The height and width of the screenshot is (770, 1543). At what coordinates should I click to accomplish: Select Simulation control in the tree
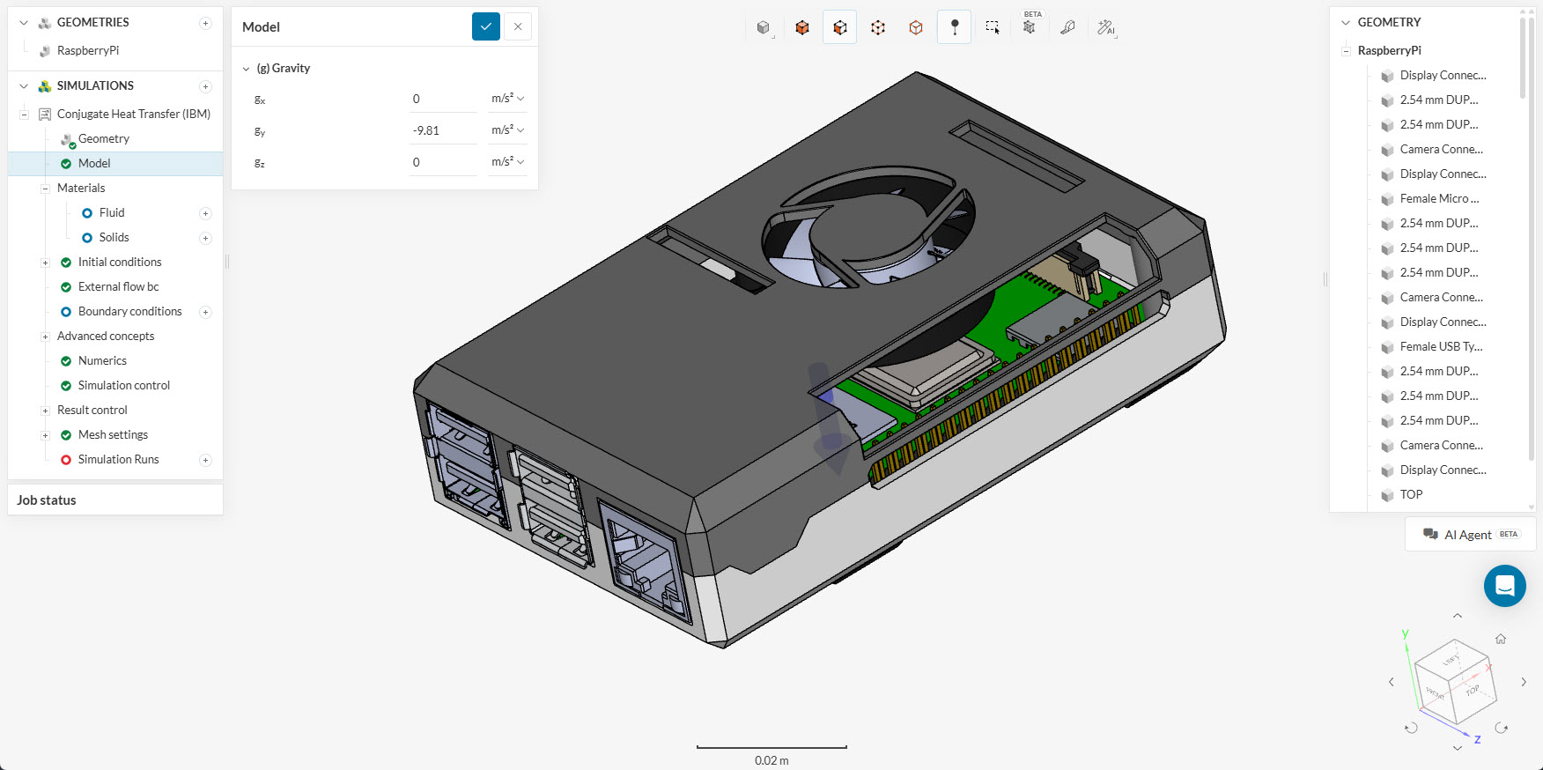tap(123, 386)
